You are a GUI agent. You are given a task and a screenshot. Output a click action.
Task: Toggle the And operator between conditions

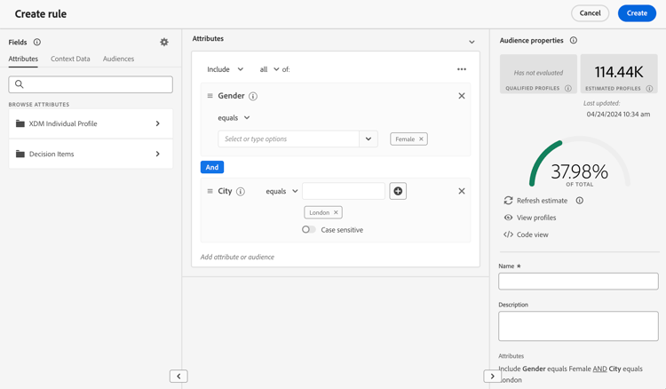click(x=212, y=167)
